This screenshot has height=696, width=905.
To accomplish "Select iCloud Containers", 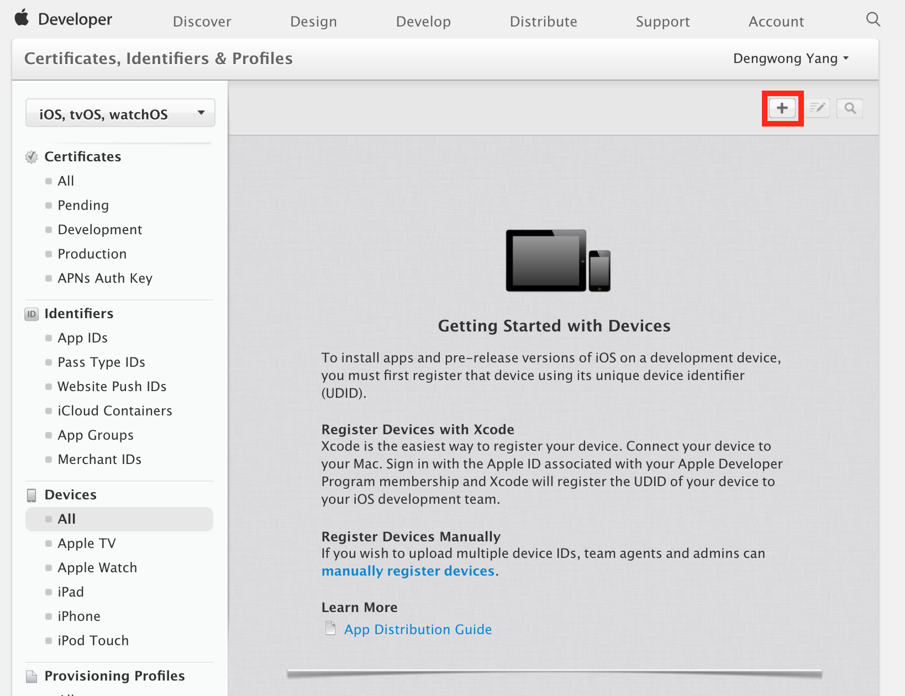I will pos(115,411).
